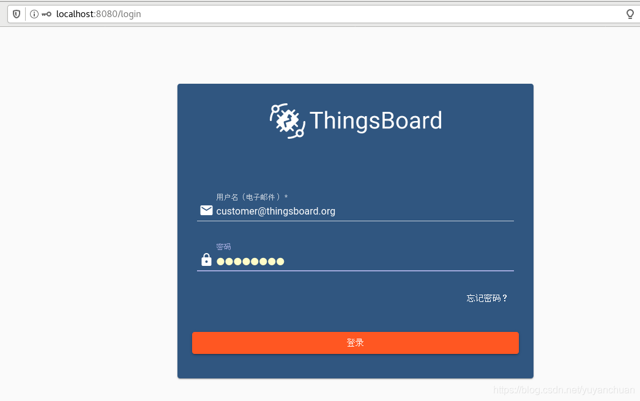Open the site information icon in address bar
Screen dimensions: 640x401
click(33, 14)
